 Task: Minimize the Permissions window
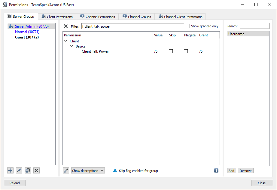pos(242,5)
